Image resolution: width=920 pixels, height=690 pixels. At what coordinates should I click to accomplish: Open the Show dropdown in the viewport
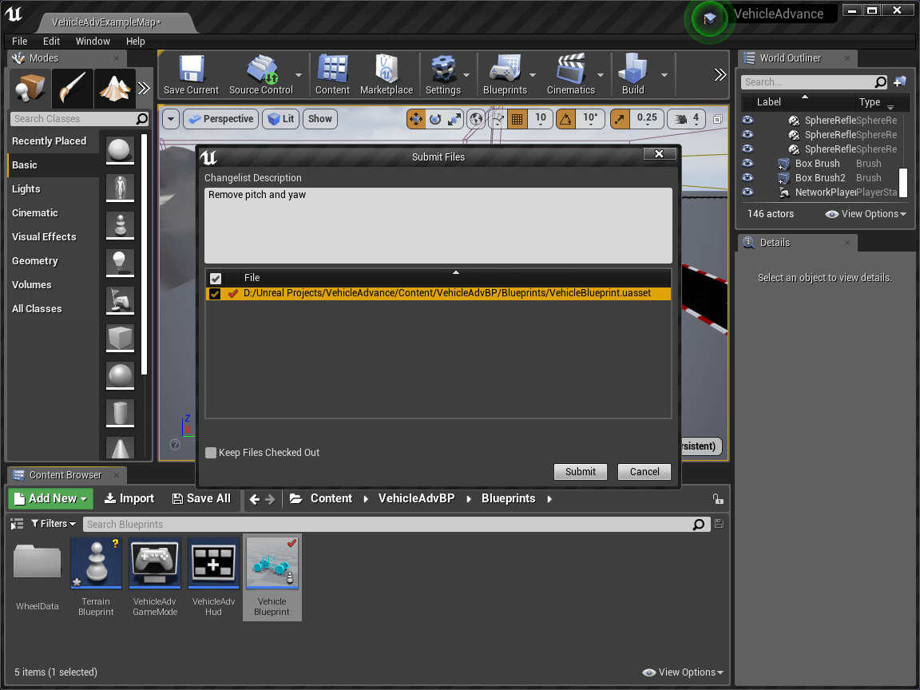tap(319, 118)
